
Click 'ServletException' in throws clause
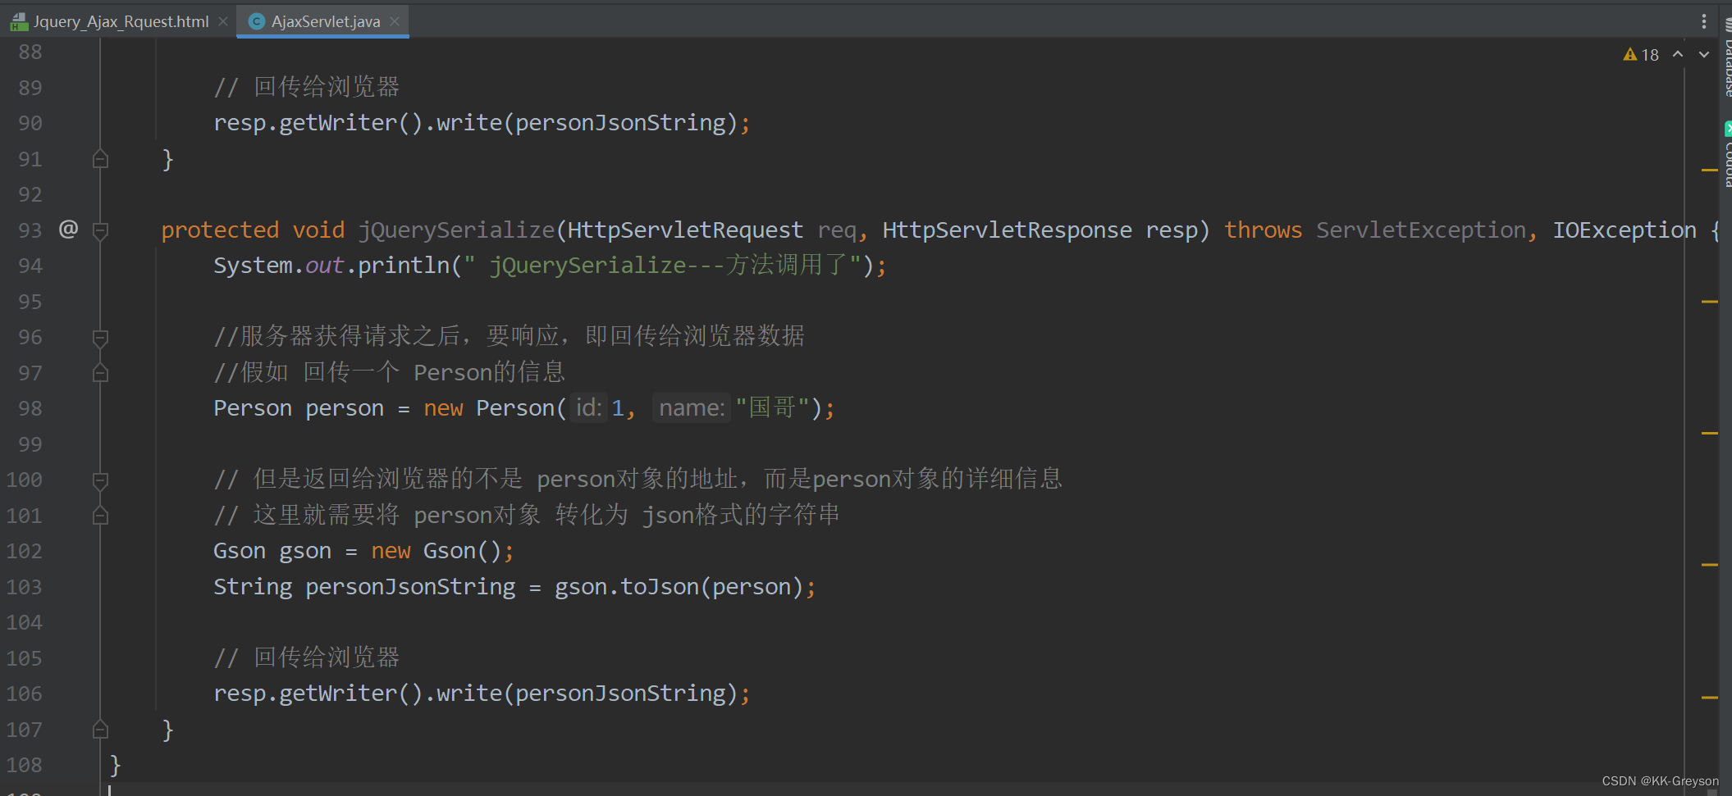pos(1421,230)
